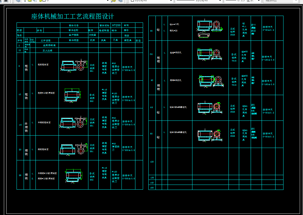
Task: Select the 夹具 column header
Action: pyautogui.click(x=103, y=40)
